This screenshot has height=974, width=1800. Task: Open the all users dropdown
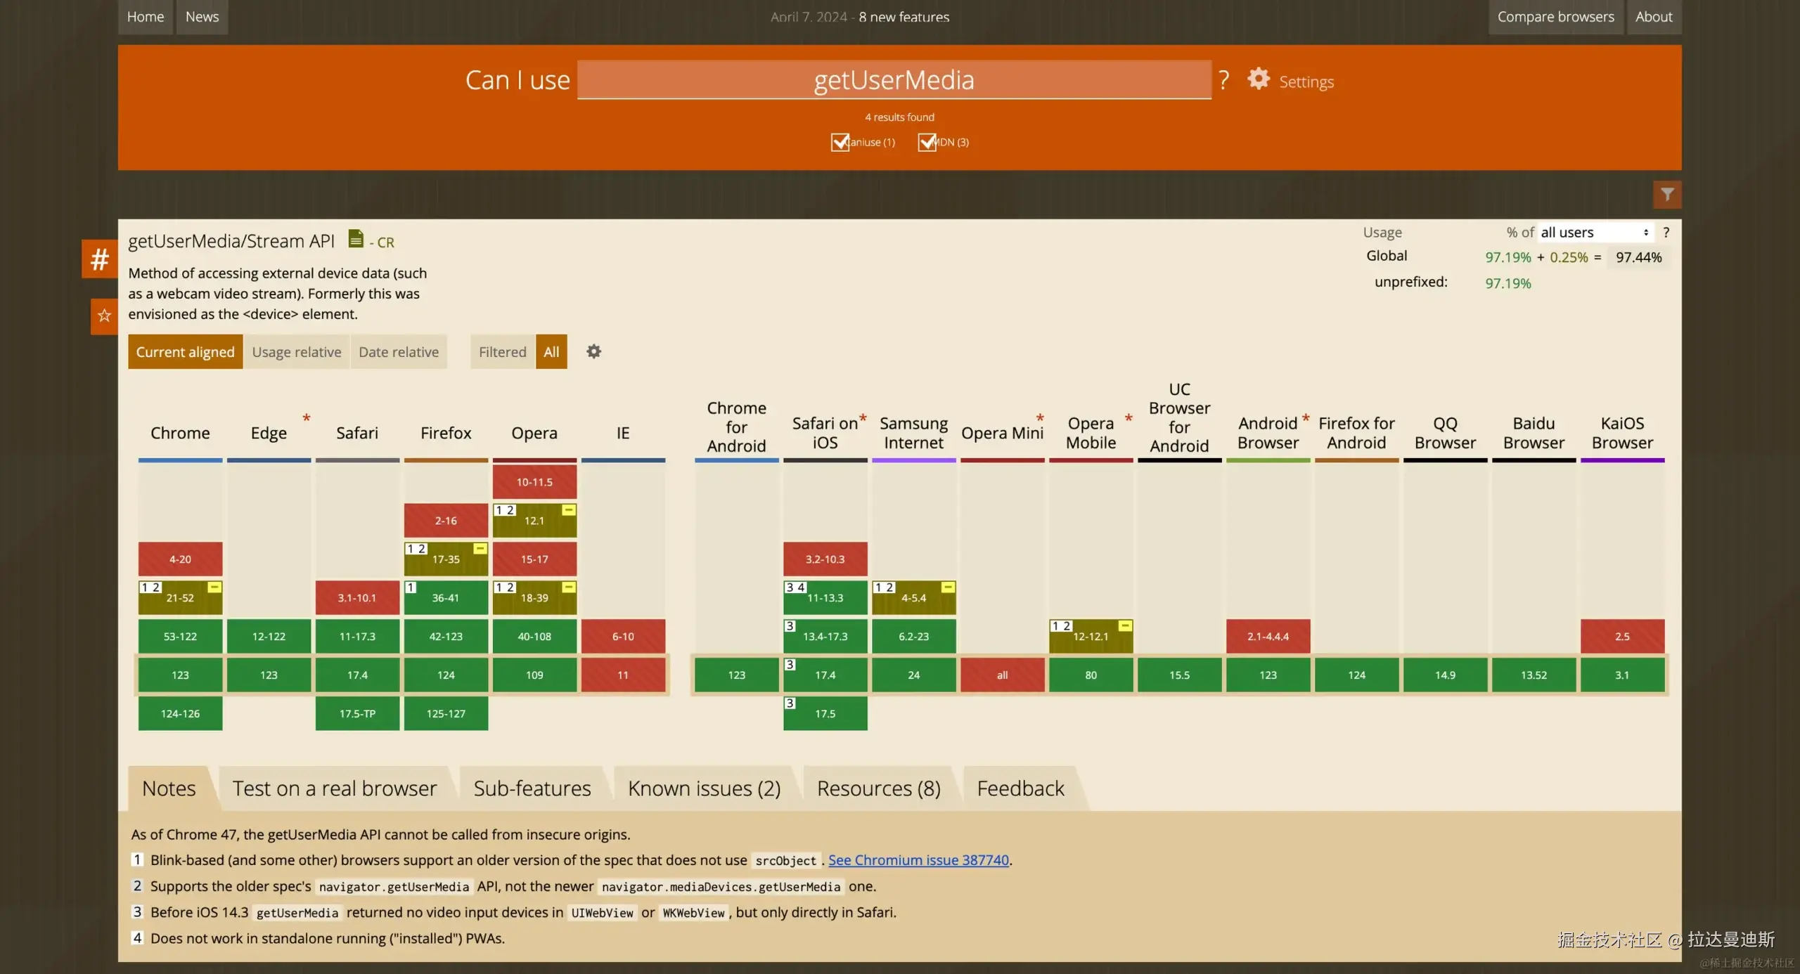tap(1594, 233)
